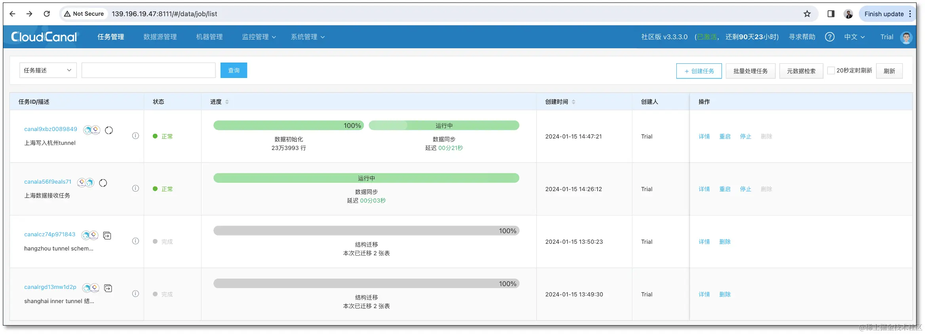Screen dimensions: 925x334
Task: Click data source icons for canalcz74p971843
Action: coord(89,235)
